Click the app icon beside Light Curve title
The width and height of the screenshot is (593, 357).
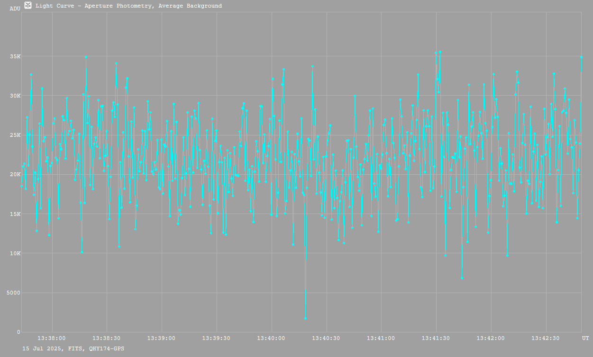tap(28, 5)
